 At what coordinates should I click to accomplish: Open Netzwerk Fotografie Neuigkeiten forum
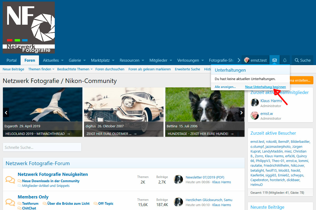pyautogui.click(x=53, y=174)
